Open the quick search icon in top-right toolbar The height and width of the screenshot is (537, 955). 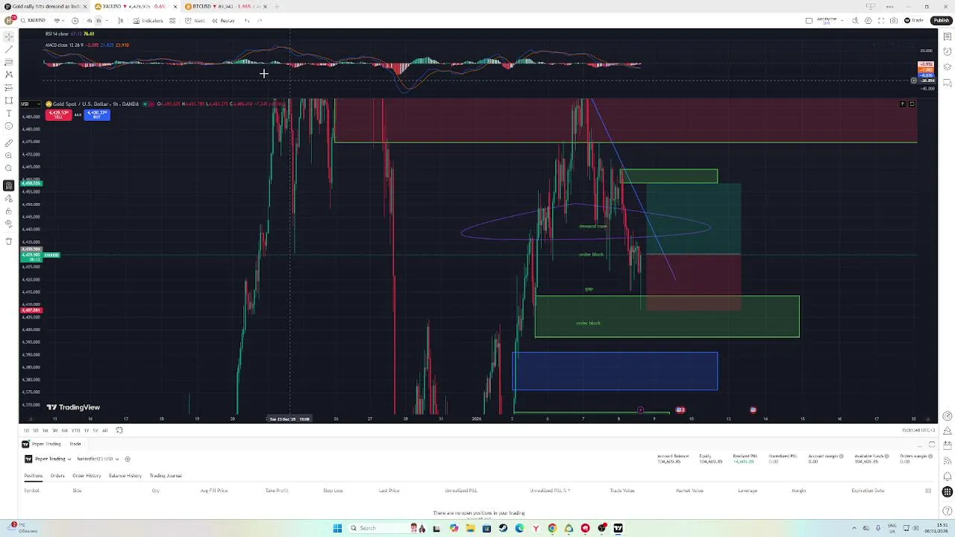(x=855, y=21)
